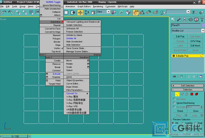Click the object color swatch beside Plane01
The width and height of the screenshot is (205, 138).
203,25
